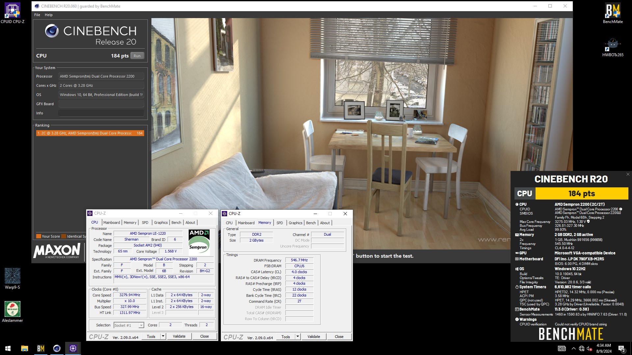Viewport: 632px width, 355px height.
Task: Click the BenchMate version row icon
Action: [517, 309]
